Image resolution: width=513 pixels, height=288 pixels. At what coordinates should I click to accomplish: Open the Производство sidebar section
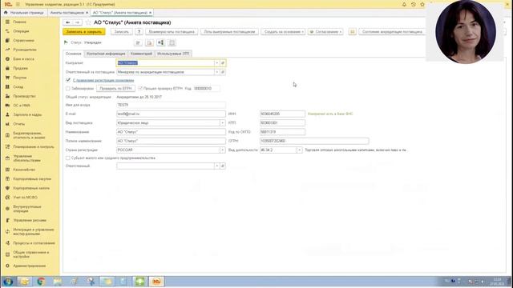pyautogui.click(x=24, y=96)
